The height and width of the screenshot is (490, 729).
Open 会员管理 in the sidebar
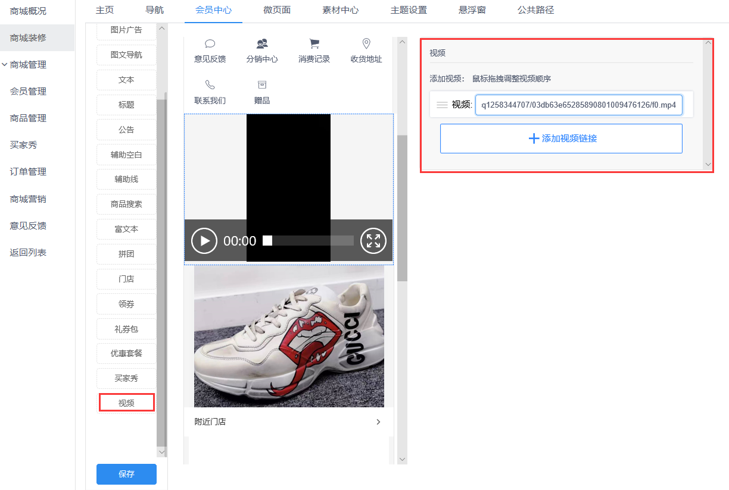point(28,91)
